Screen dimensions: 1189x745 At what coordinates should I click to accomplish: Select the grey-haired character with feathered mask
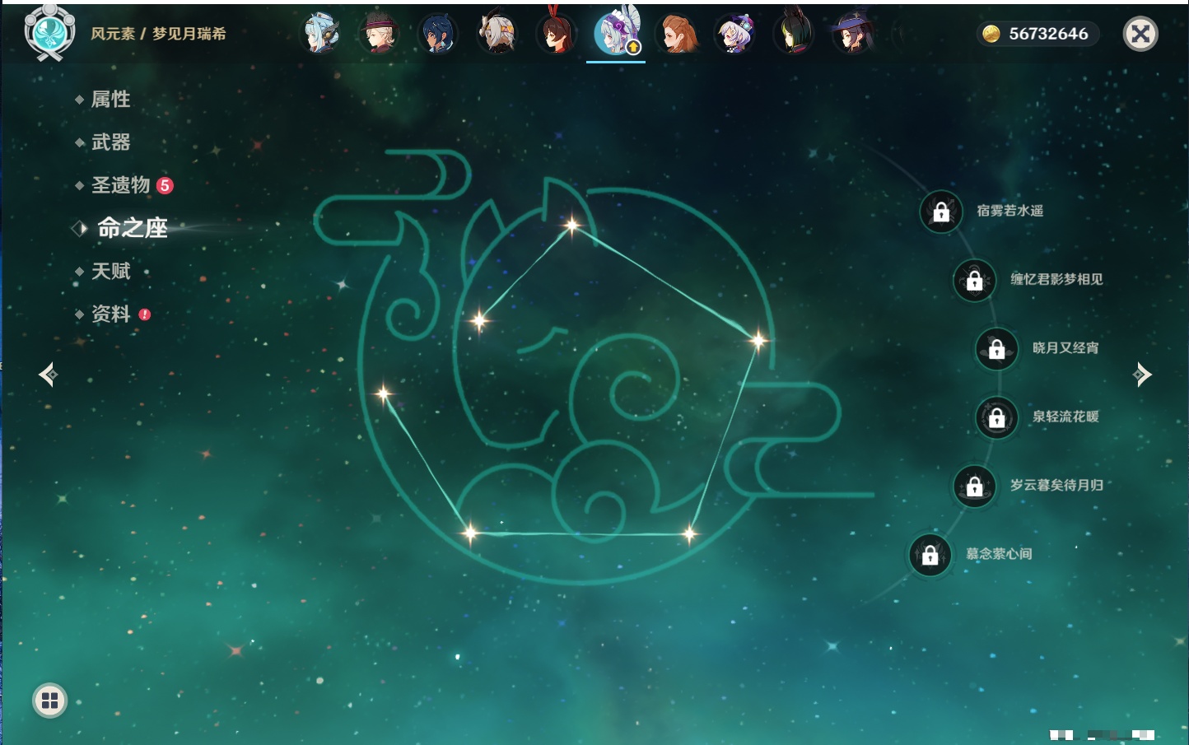(497, 33)
